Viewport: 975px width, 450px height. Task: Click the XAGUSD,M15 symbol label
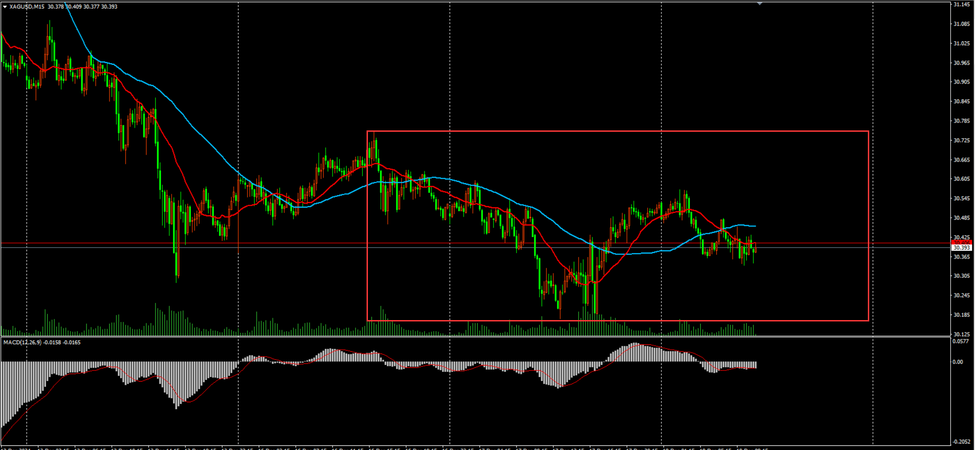[x=27, y=7]
